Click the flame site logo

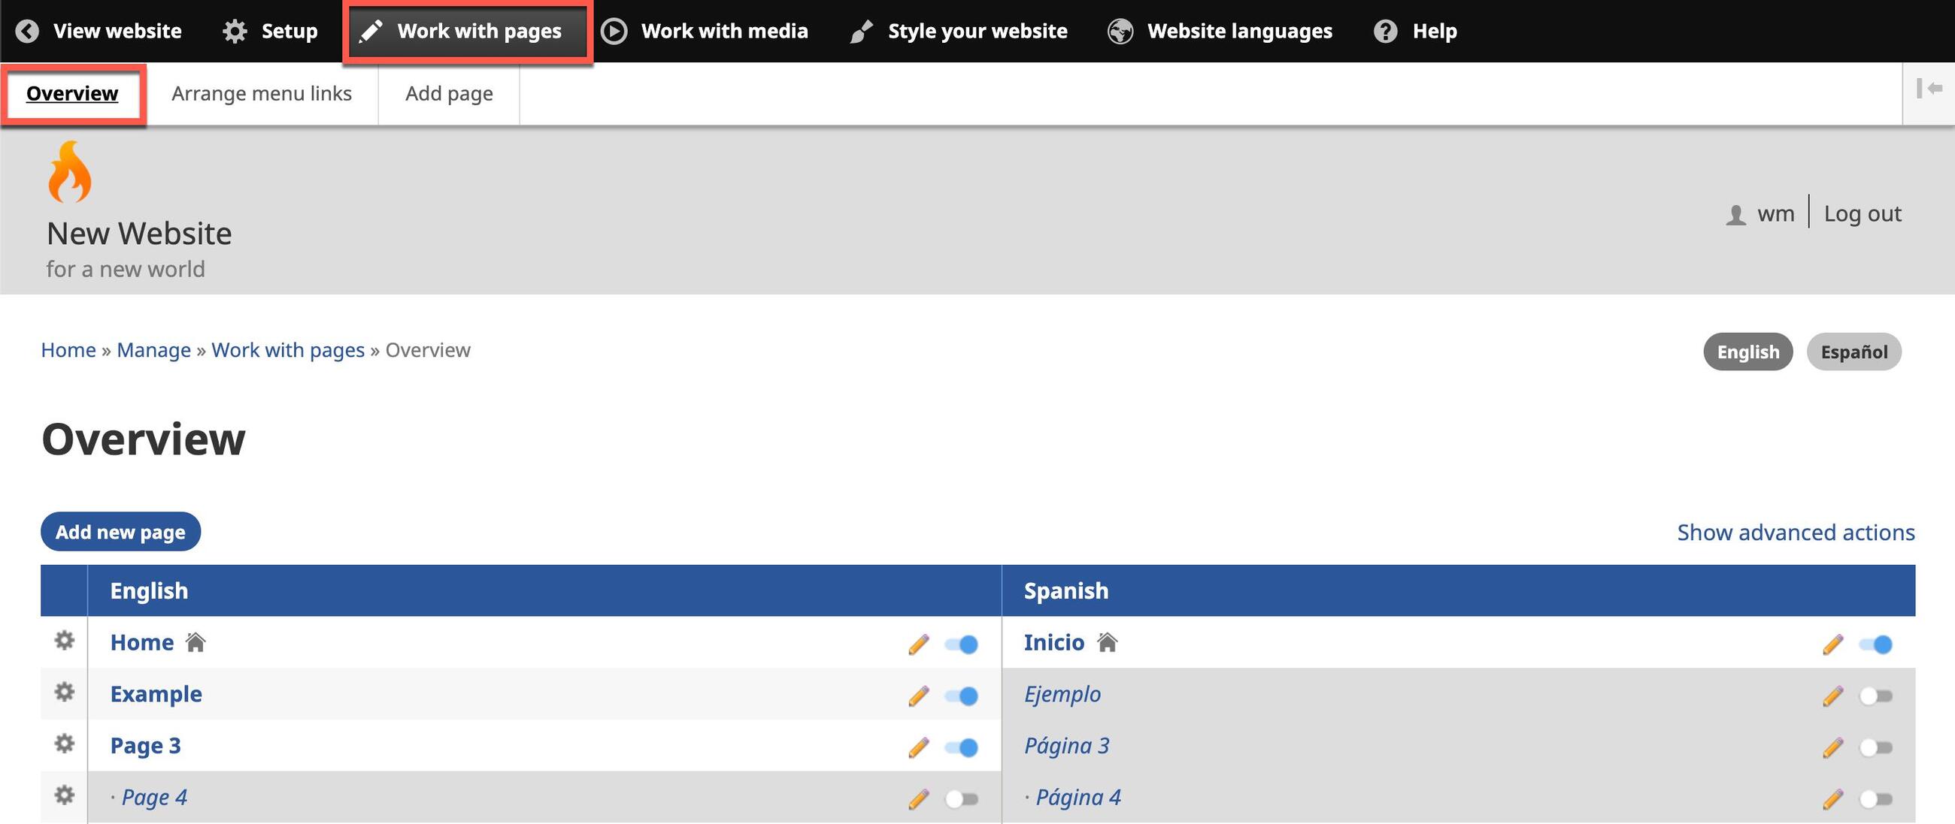coord(70,172)
